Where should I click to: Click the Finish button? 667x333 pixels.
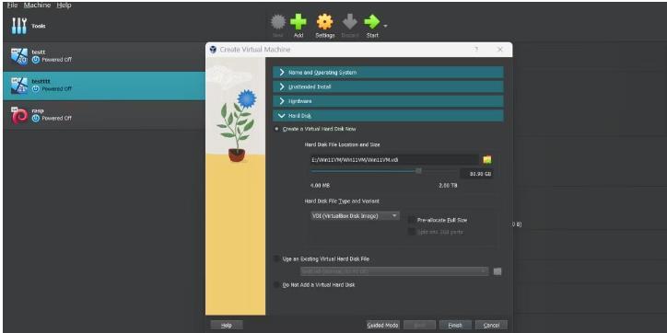click(x=455, y=325)
